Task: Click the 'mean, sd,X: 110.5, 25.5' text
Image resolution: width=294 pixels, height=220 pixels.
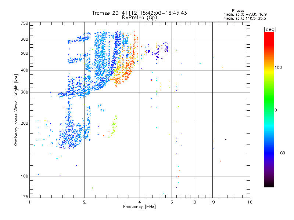Action: tap(244, 18)
